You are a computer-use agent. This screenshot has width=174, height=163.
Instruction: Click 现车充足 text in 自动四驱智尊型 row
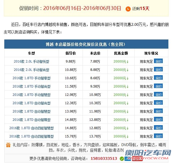tap(146, 136)
